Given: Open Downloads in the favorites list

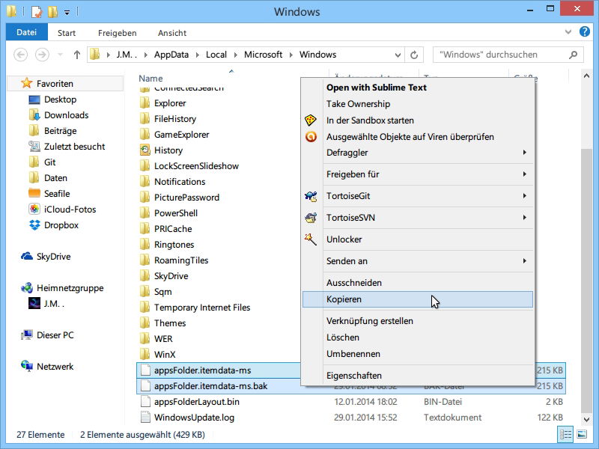Looking at the screenshot, I should [x=67, y=115].
